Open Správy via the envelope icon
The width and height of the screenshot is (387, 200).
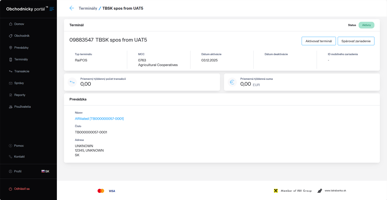[11, 83]
